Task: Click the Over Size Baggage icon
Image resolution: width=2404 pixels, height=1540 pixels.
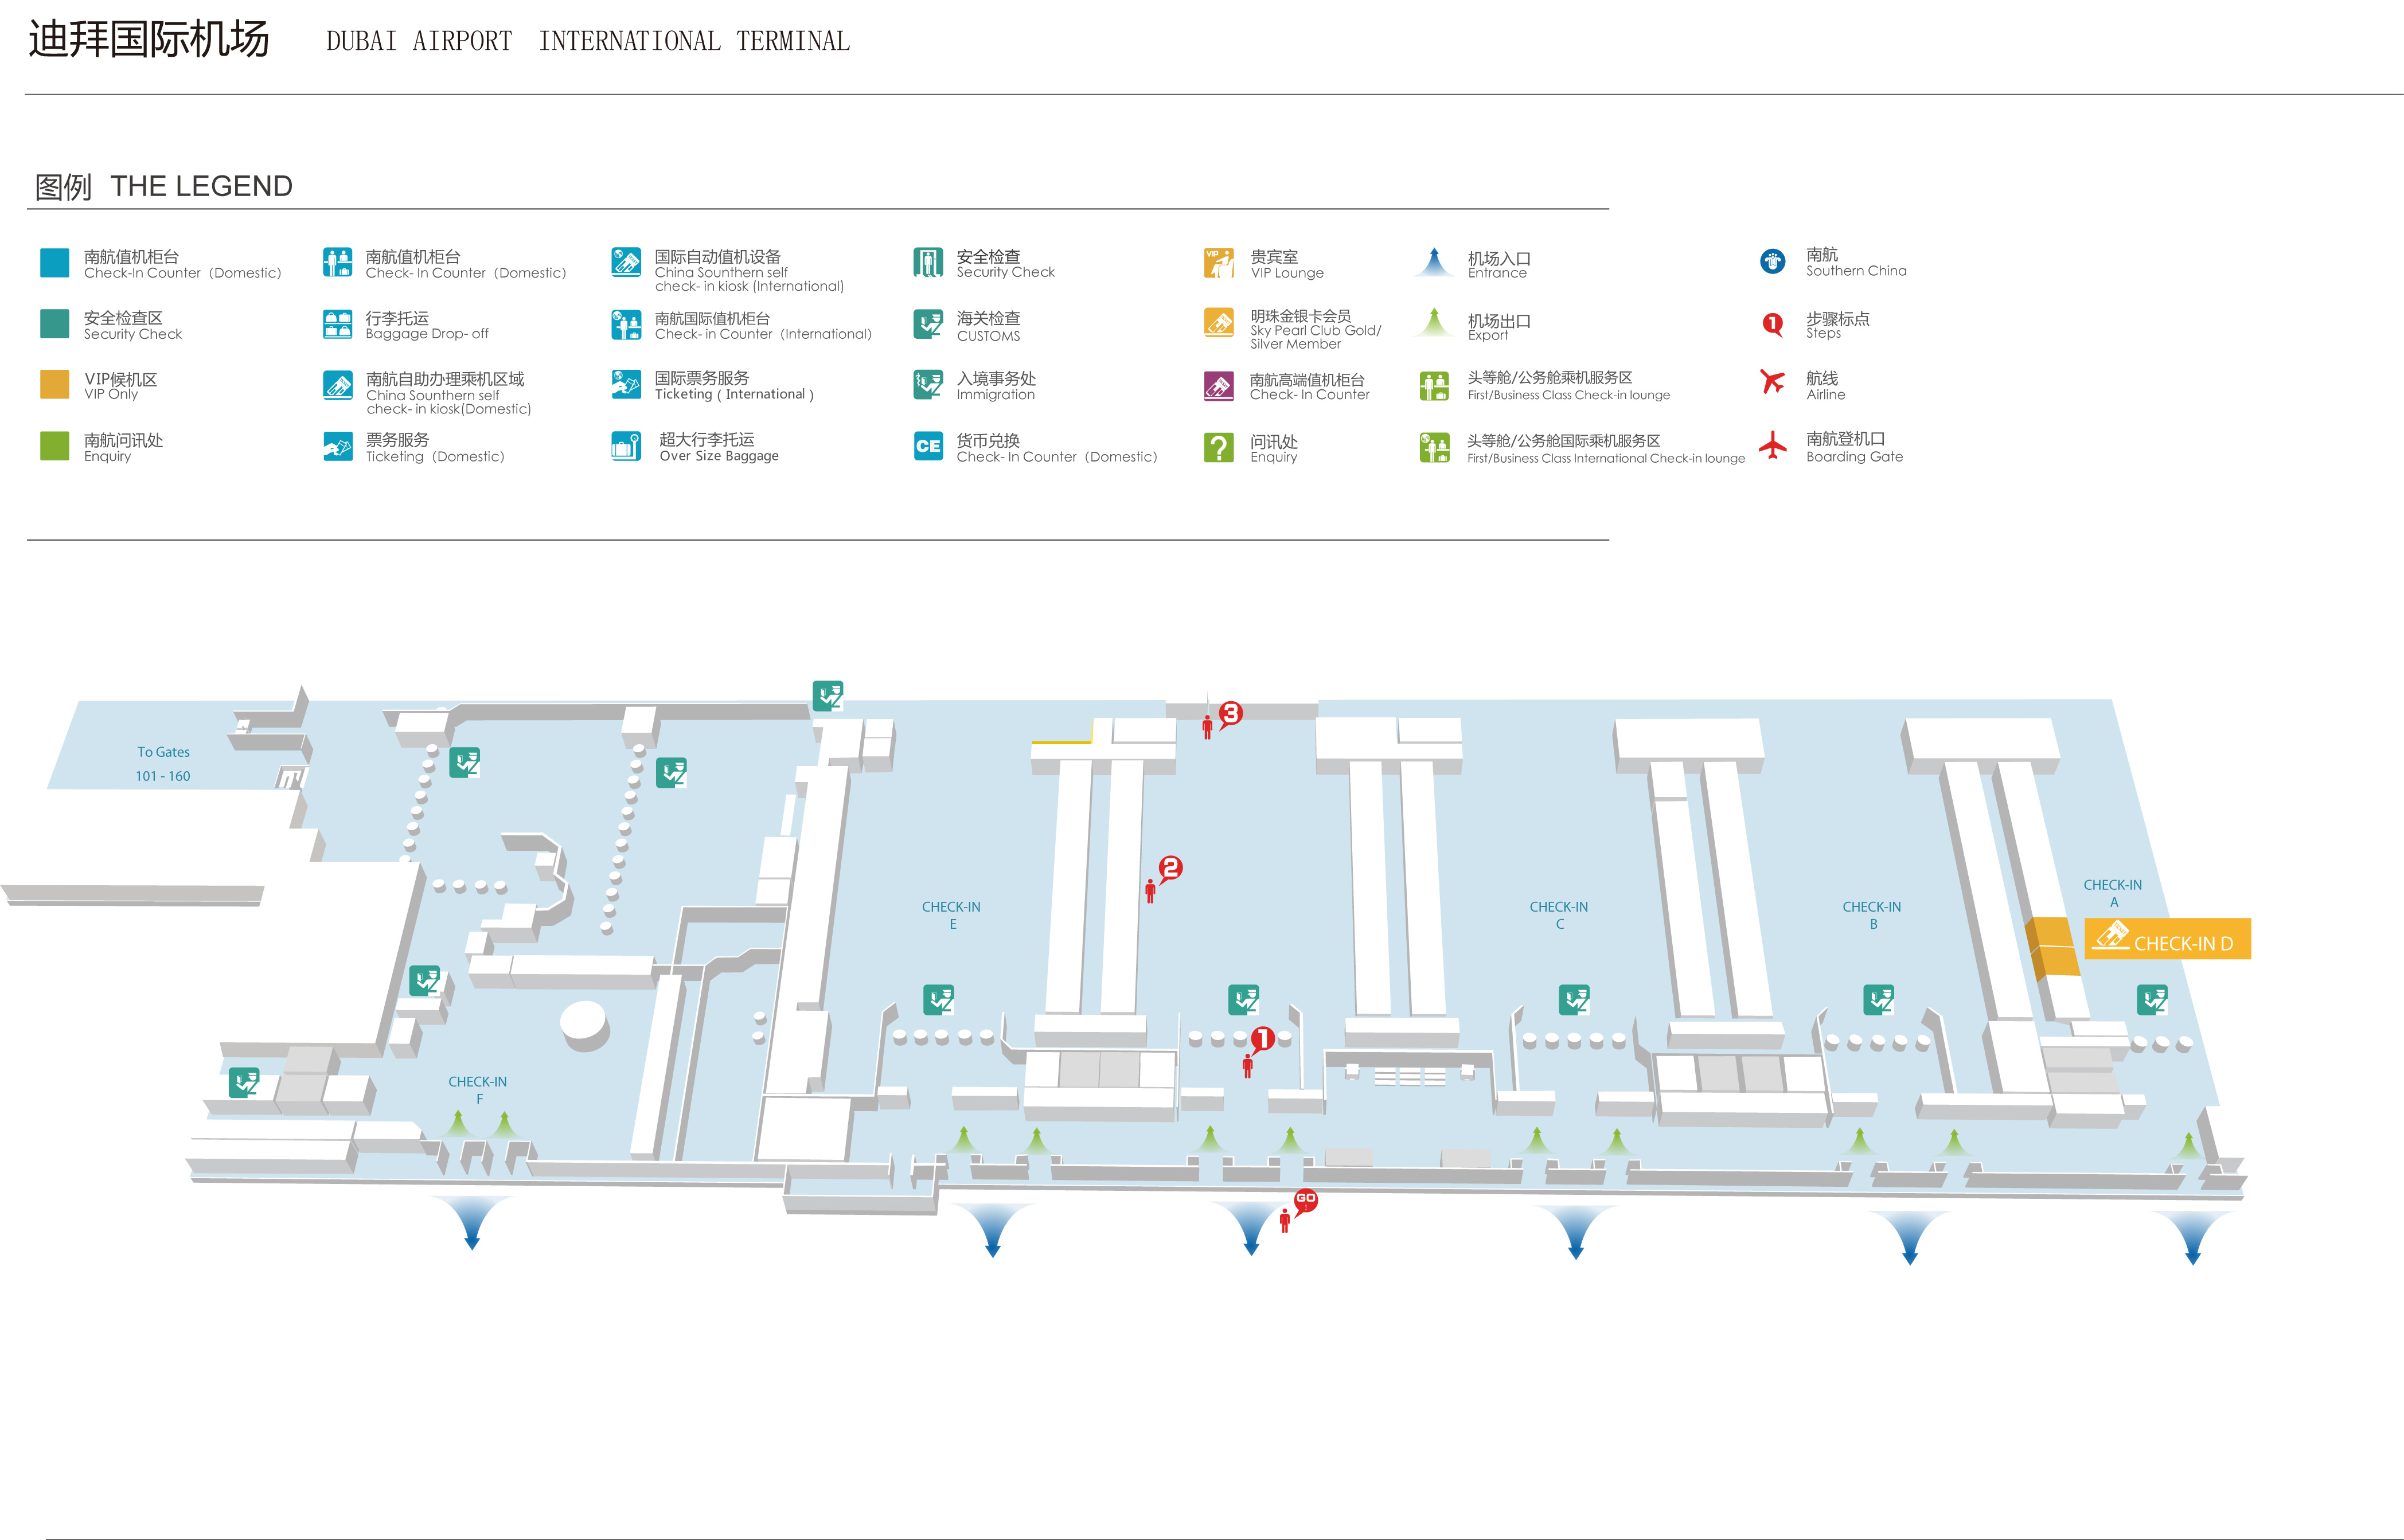Action: [626, 446]
